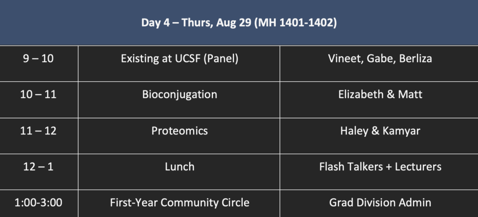Select the Flash Talkers + Lecturers cell
Viewport: 478px width, 217px height.
pos(380,167)
